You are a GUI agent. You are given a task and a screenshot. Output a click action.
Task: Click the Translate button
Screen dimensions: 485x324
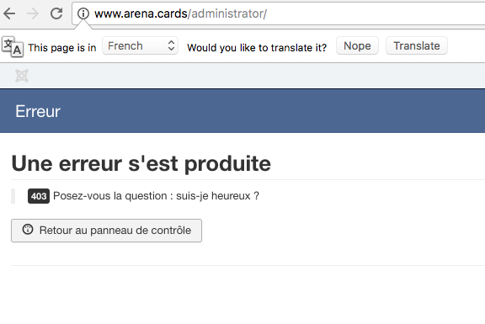click(x=416, y=45)
